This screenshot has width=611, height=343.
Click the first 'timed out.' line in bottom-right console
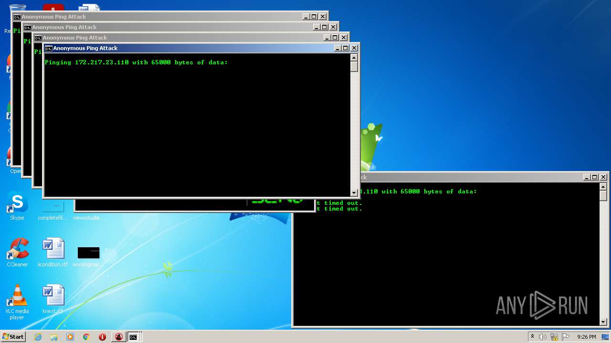pyautogui.click(x=343, y=203)
